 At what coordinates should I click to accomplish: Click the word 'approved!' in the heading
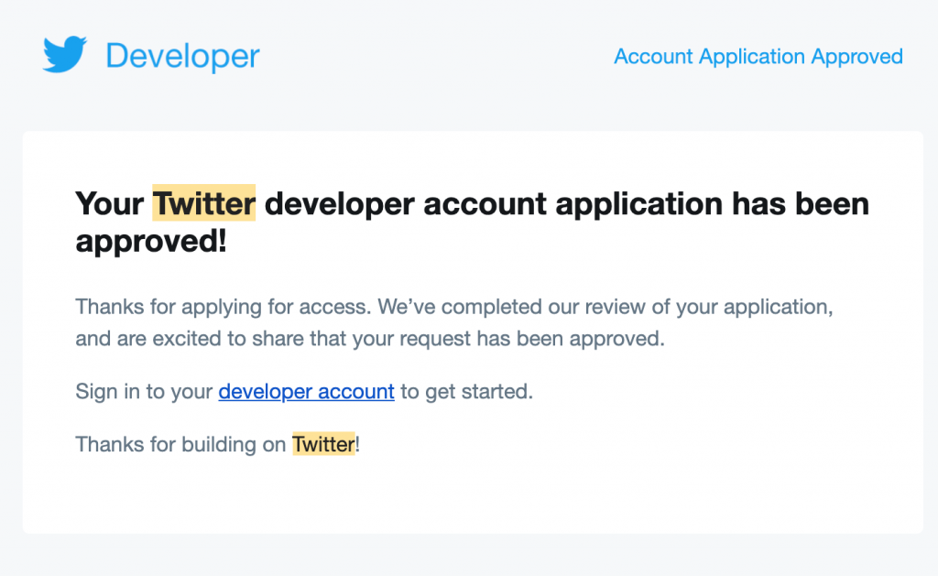pos(151,241)
